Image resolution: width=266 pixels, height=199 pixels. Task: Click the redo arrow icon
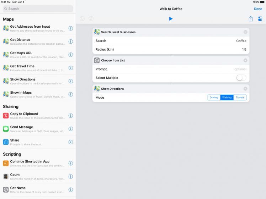tap(91, 19)
